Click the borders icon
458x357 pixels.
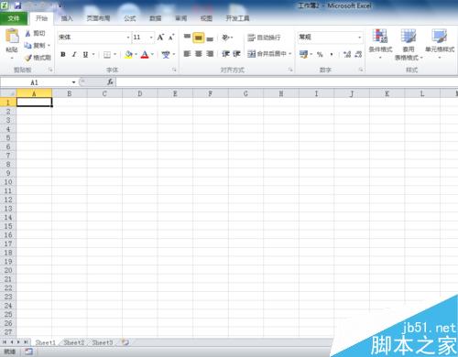tap(107, 55)
